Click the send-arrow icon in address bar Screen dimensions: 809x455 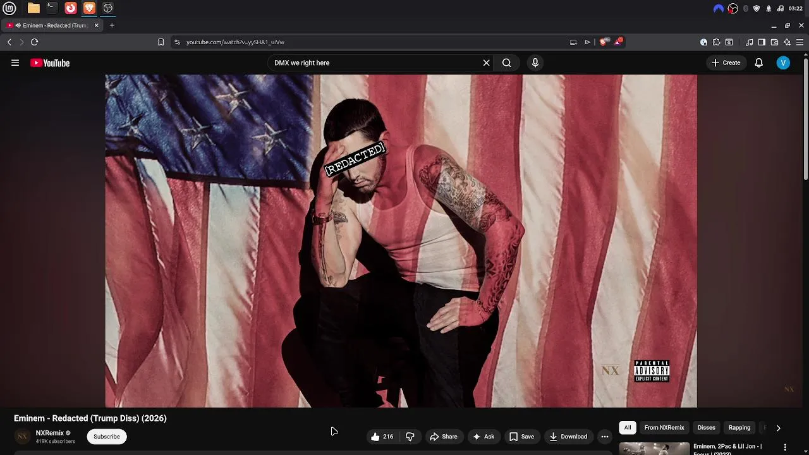click(x=587, y=42)
